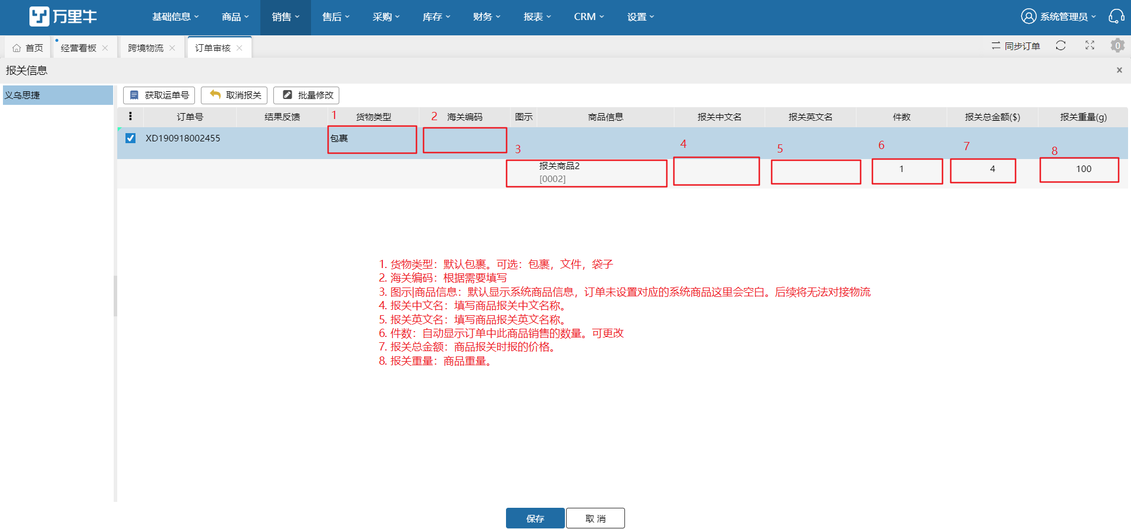
Task: Click the 海关编码 input cell
Action: (x=465, y=140)
